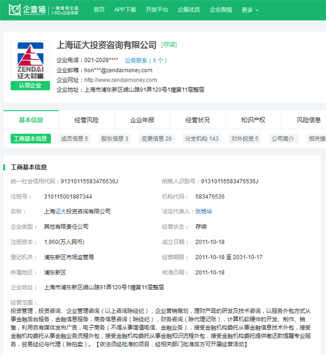
Task: Select 企服优选 navigation link
Action: [189, 10]
